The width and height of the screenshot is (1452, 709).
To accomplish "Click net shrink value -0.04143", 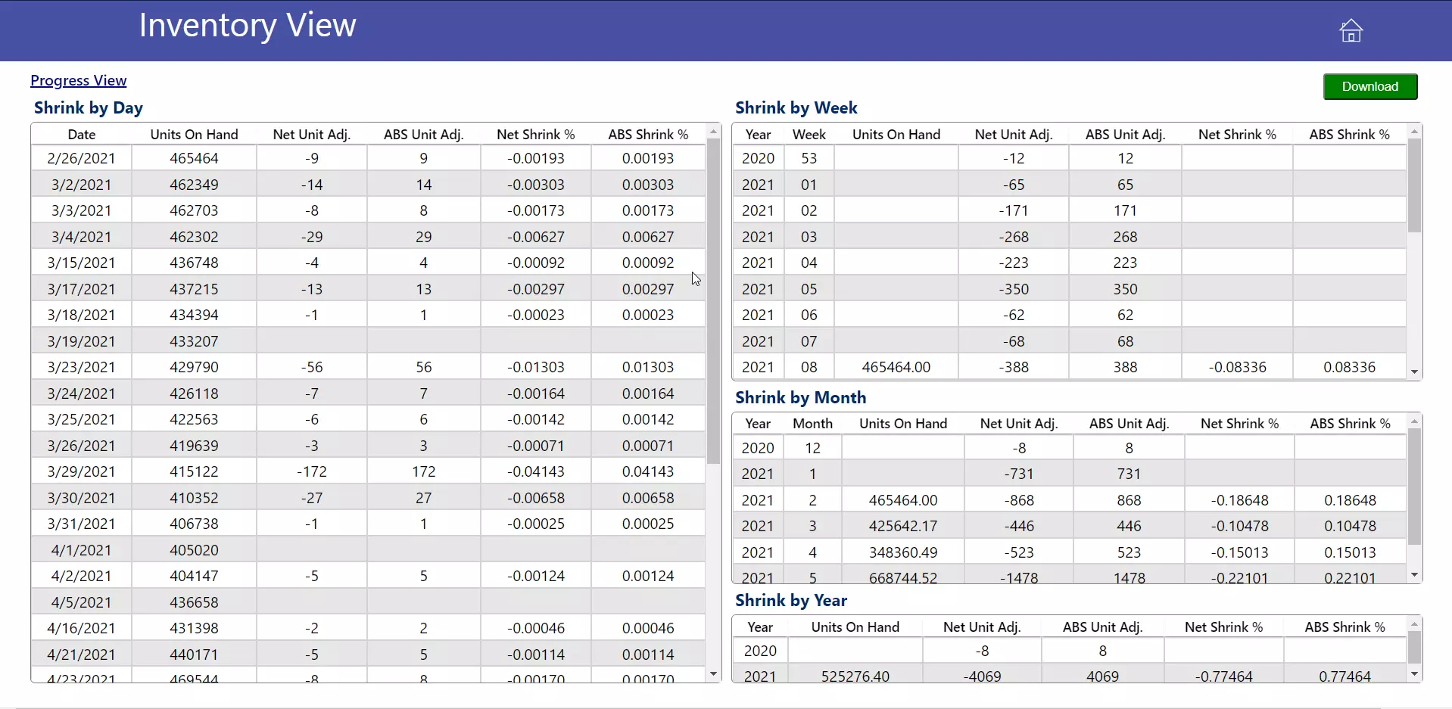I will point(536,471).
